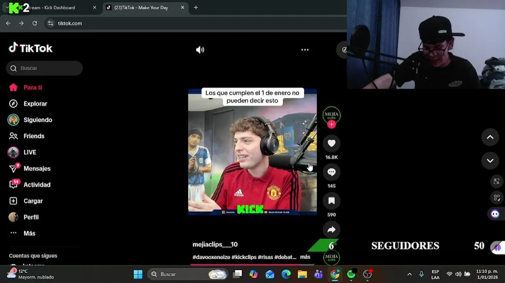Go back in browser
Screen dimensions: 505x283
(x=8, y=23)
